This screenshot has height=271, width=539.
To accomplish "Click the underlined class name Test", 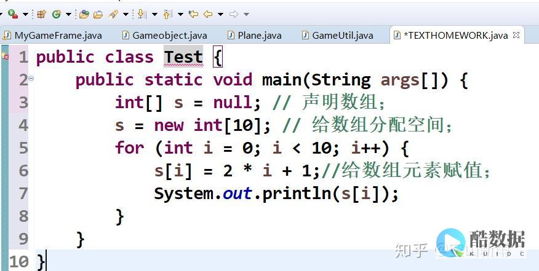I will tap(183, 57).
